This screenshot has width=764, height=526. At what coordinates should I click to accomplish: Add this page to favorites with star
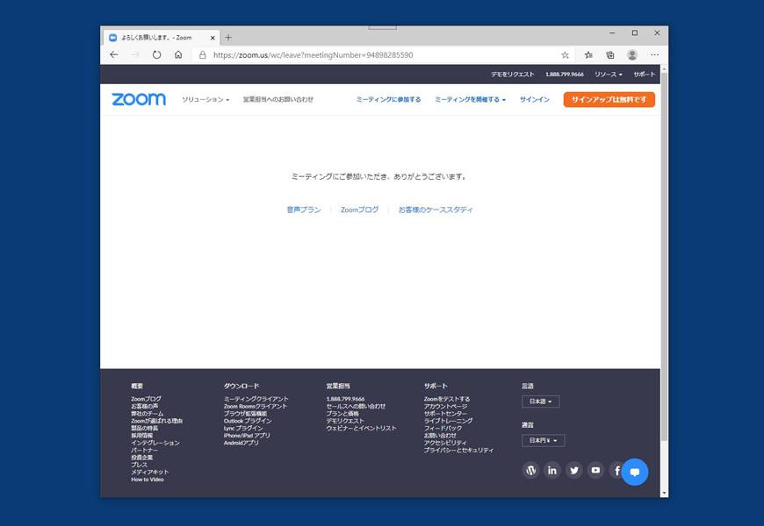(565, 55)
